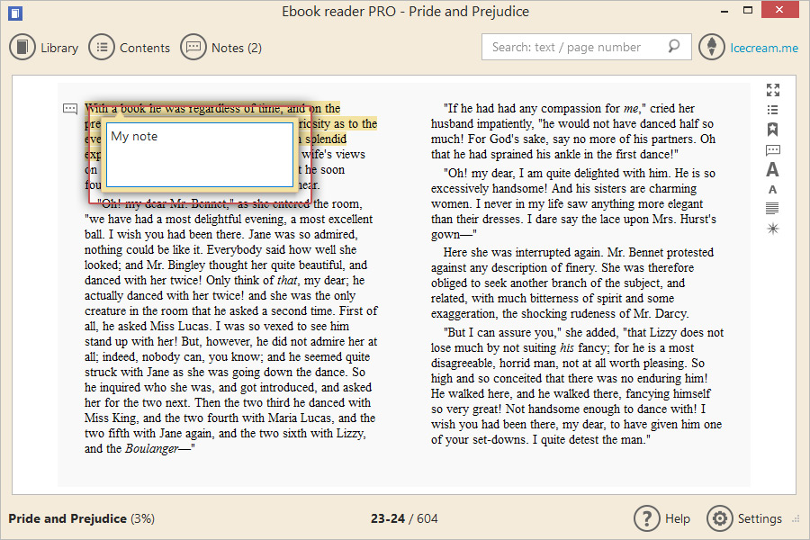The width and height of the screenshot is (810, 540).
Task: Click the words Miss King on the left page
Action: click(x=111, y=418)
